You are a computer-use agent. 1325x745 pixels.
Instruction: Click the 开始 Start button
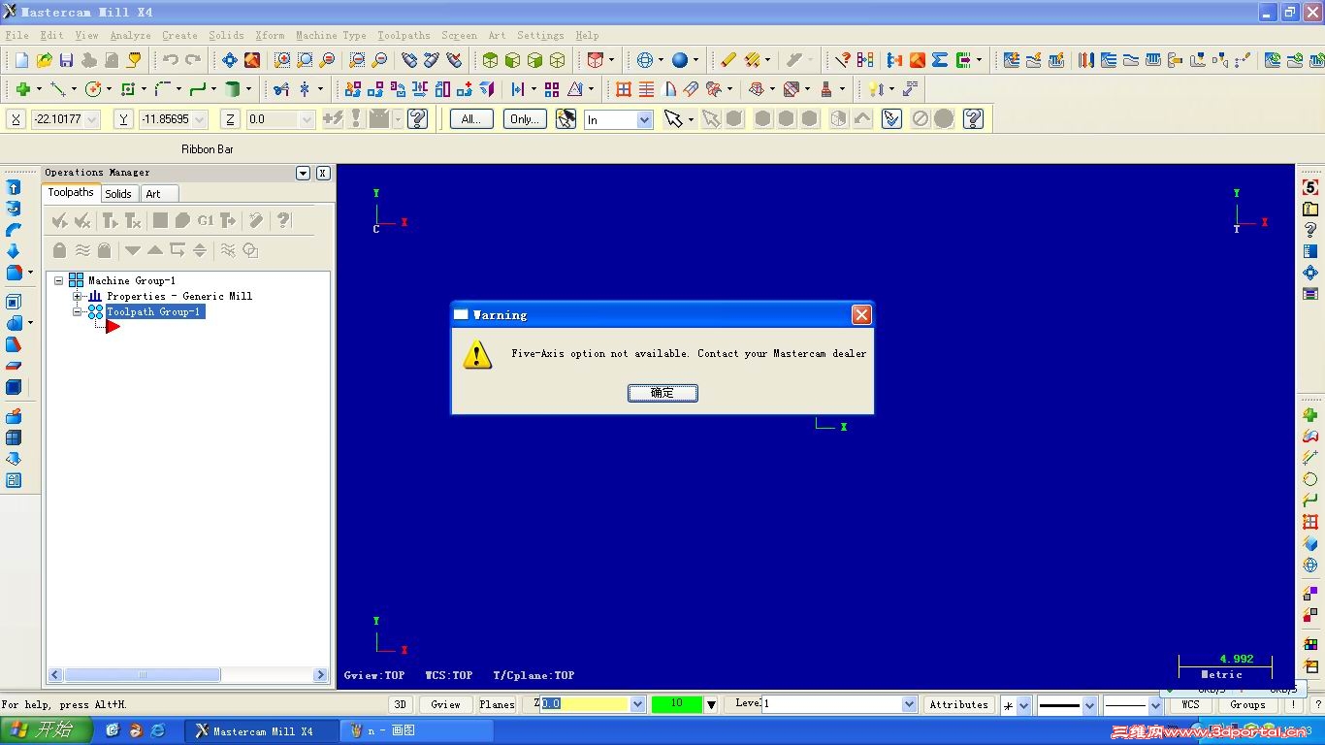click(47, 730)
